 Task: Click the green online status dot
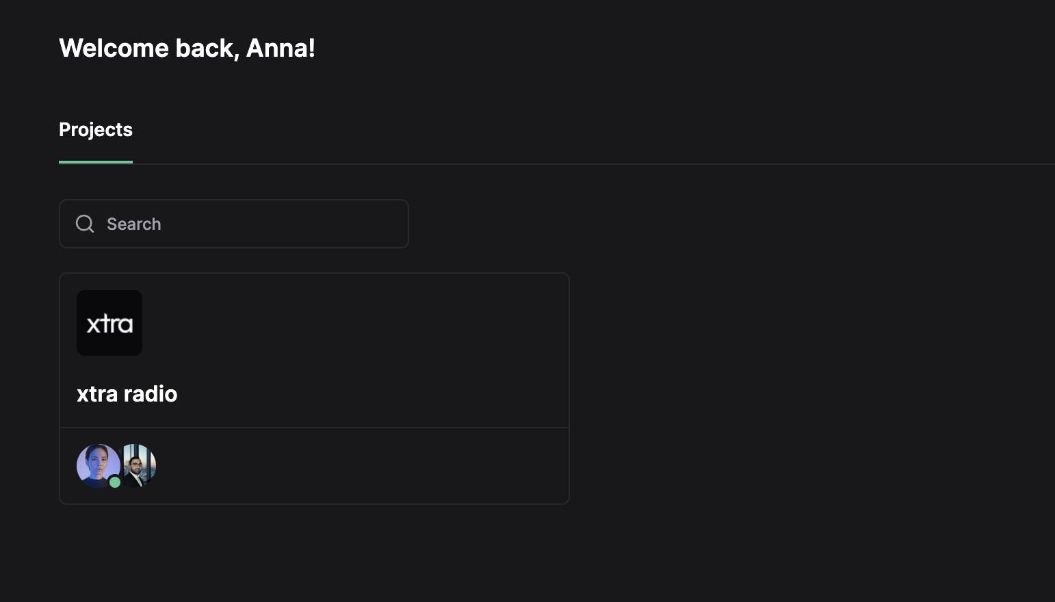[115, 482]
